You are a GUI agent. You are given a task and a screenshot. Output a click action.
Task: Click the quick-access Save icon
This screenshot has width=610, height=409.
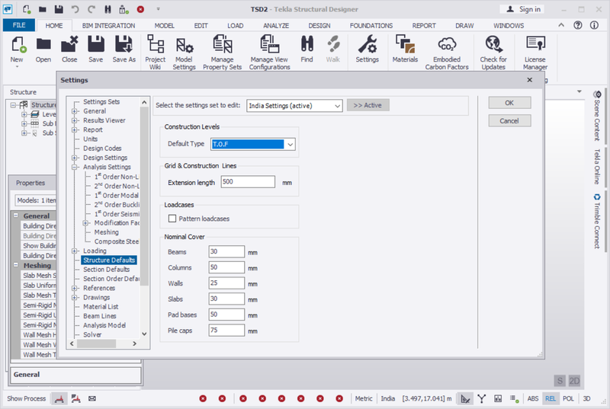click(59, 9)
